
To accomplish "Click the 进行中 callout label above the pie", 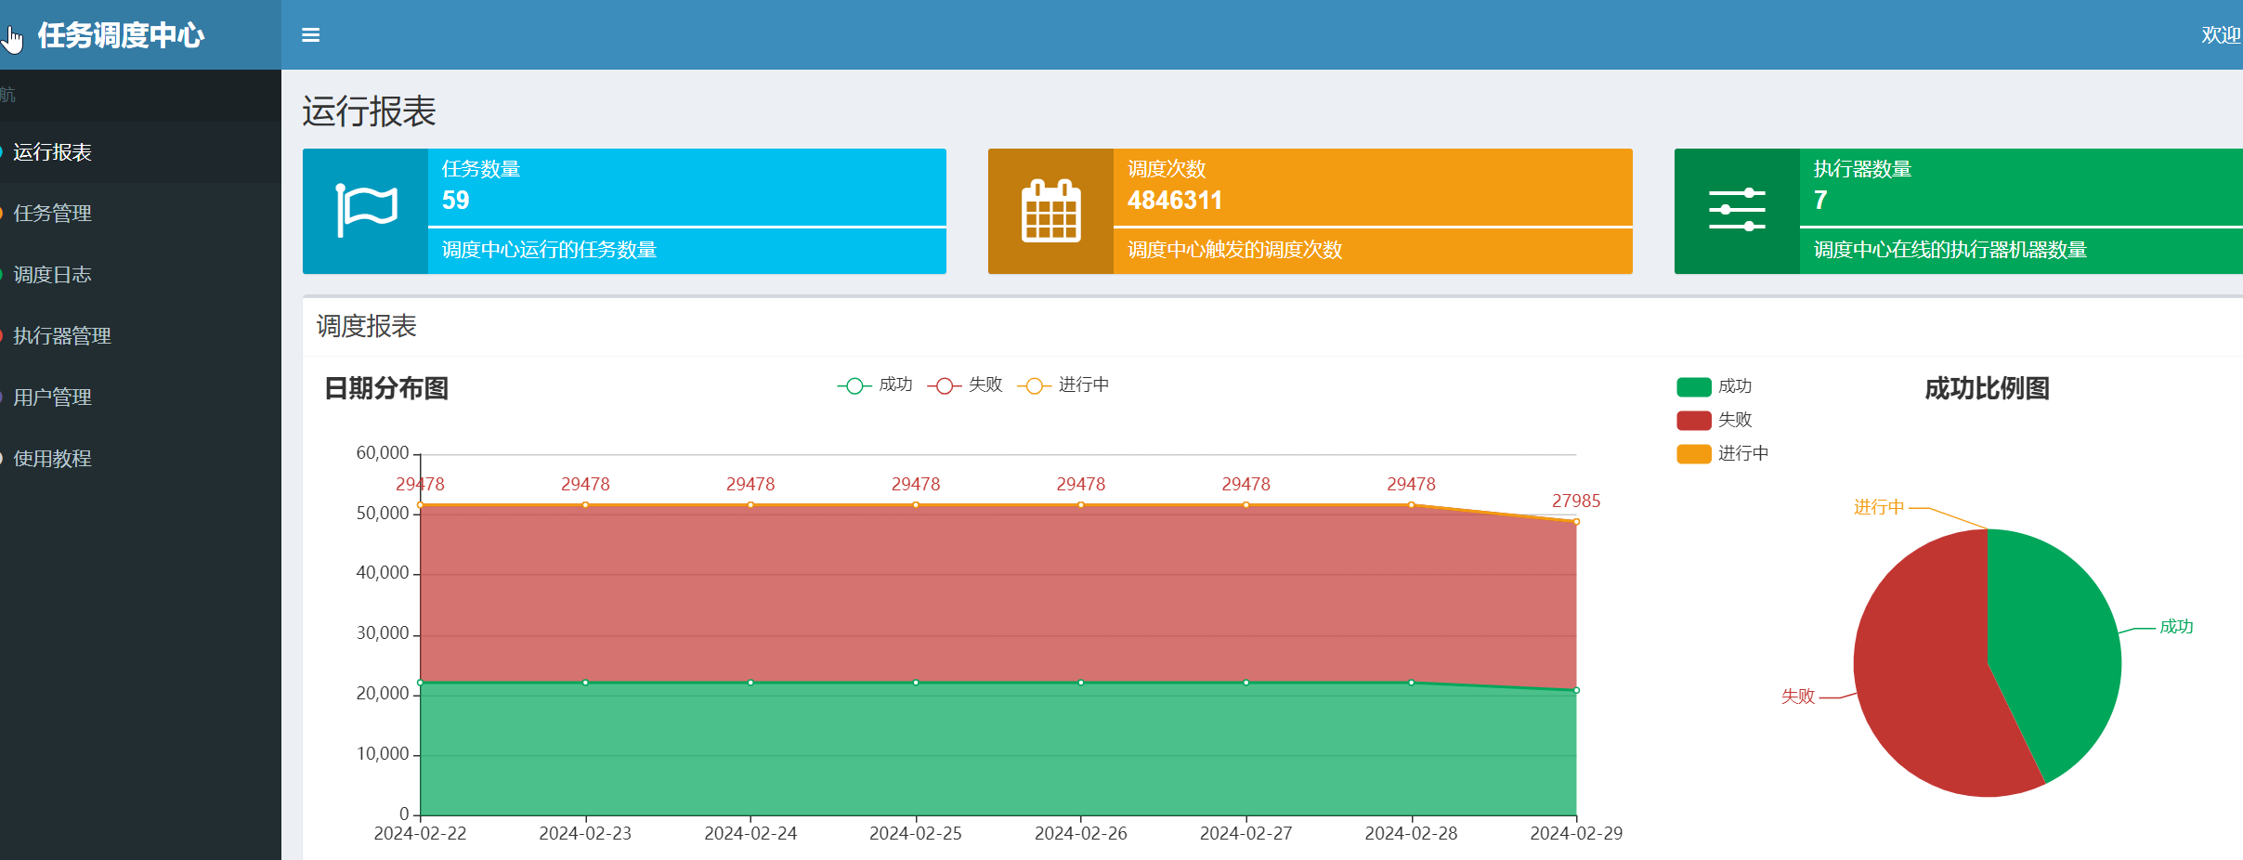I will [1878, 507].
